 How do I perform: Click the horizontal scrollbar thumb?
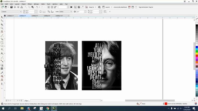[150, 101]
